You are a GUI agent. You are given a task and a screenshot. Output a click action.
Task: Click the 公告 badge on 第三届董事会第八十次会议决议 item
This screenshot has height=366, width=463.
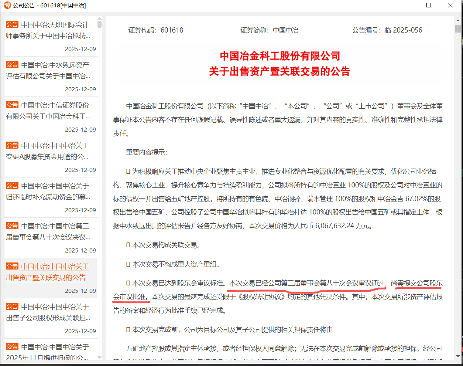coord(12,226)
